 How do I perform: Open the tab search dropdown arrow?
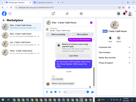click(2, 2)
